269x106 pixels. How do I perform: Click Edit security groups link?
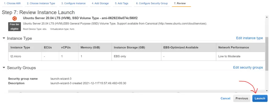(x=248, y=67)
